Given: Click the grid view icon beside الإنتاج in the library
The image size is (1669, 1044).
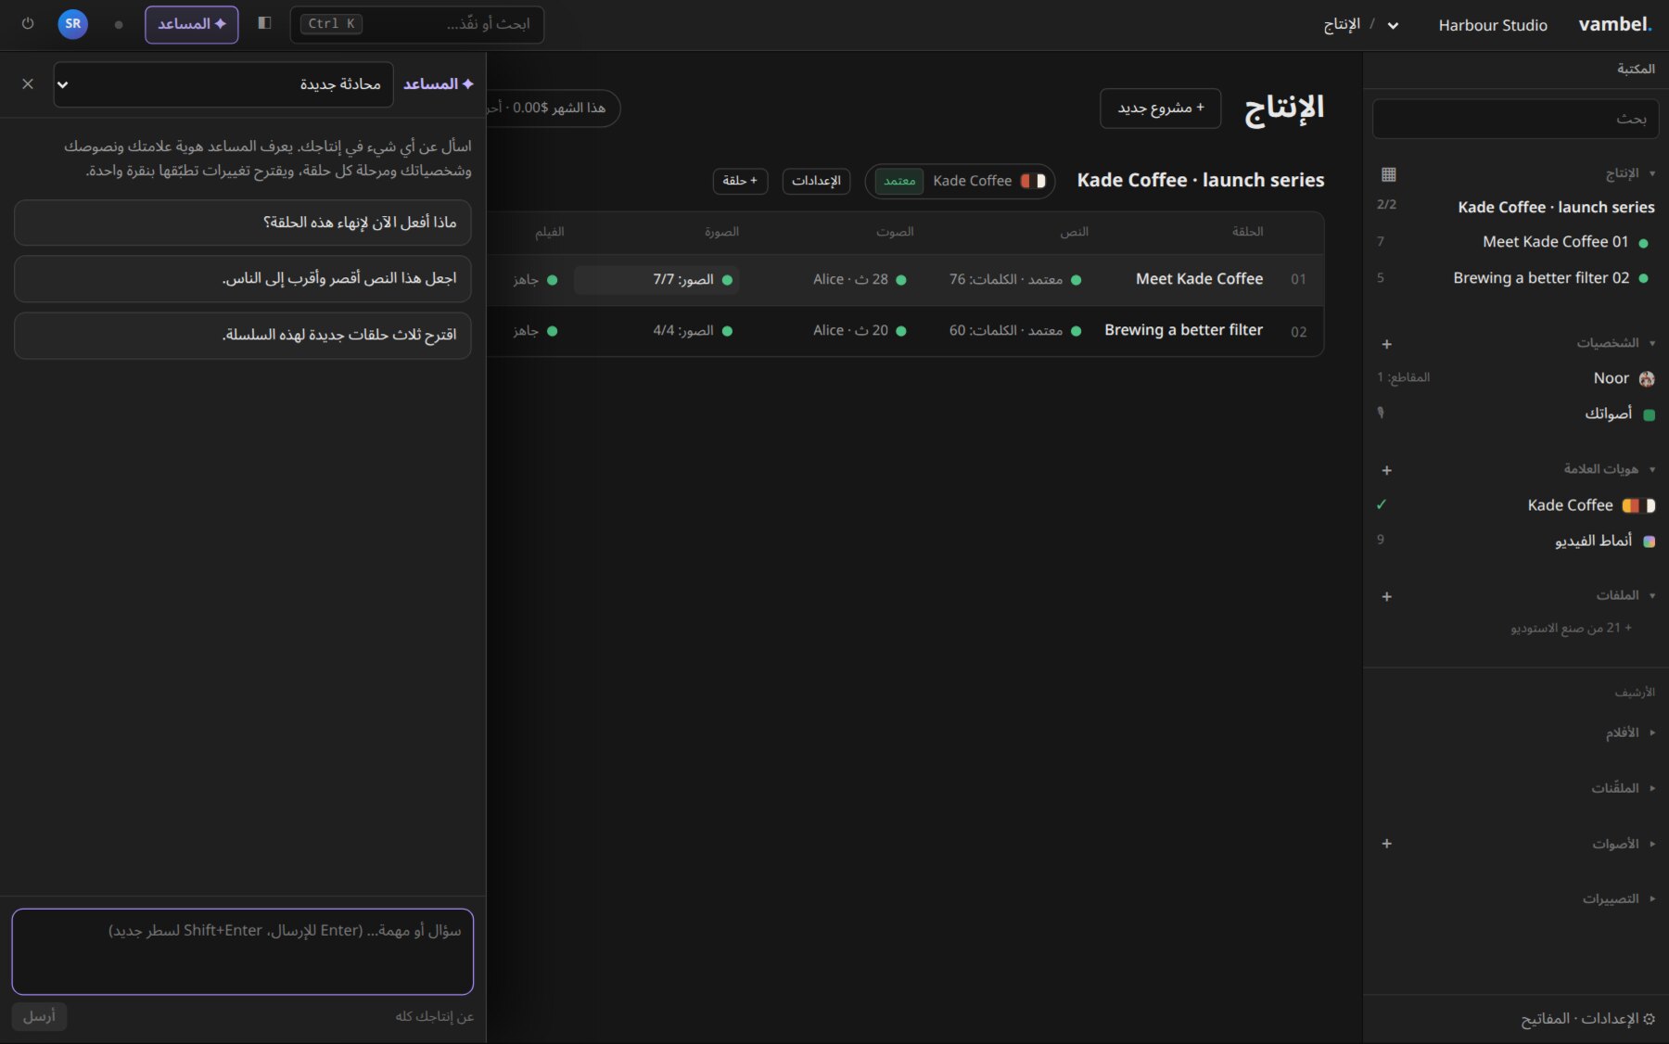Looking at the screenshot, I should click(x=1388, y=174).
